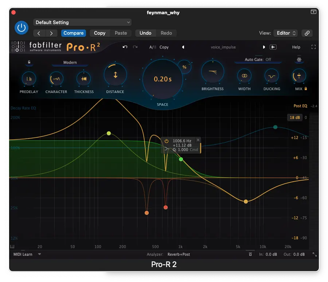The height and width of the screenshot is (282, 328).
Task: Select the Decay Rate EQ label
Action: pyautogui.click(x=23, y=108)
